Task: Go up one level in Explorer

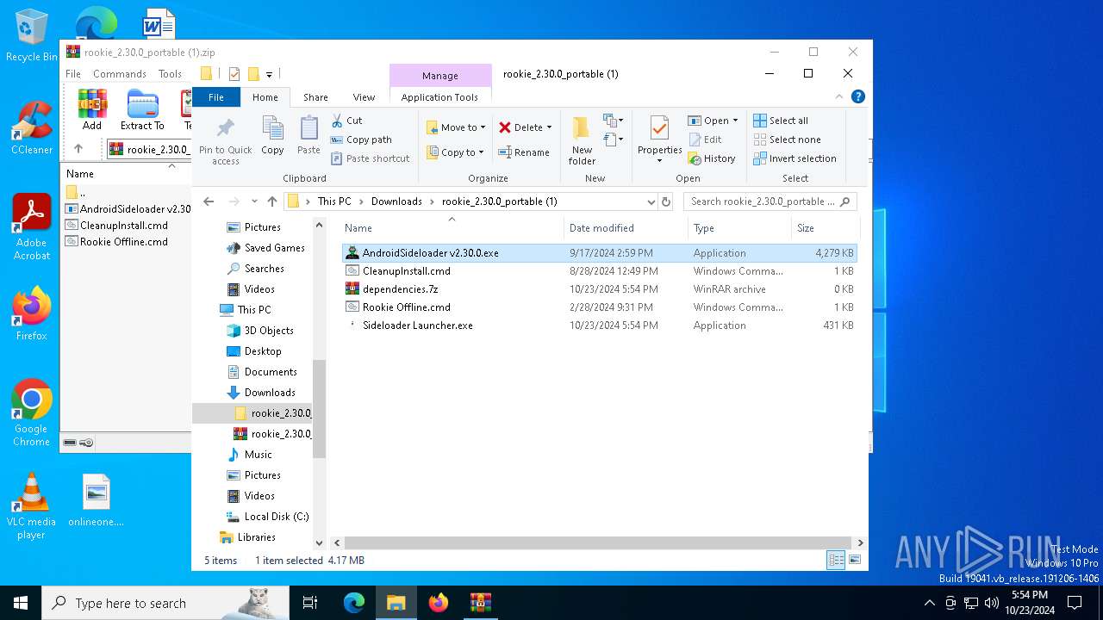Action: pos(272,201)
